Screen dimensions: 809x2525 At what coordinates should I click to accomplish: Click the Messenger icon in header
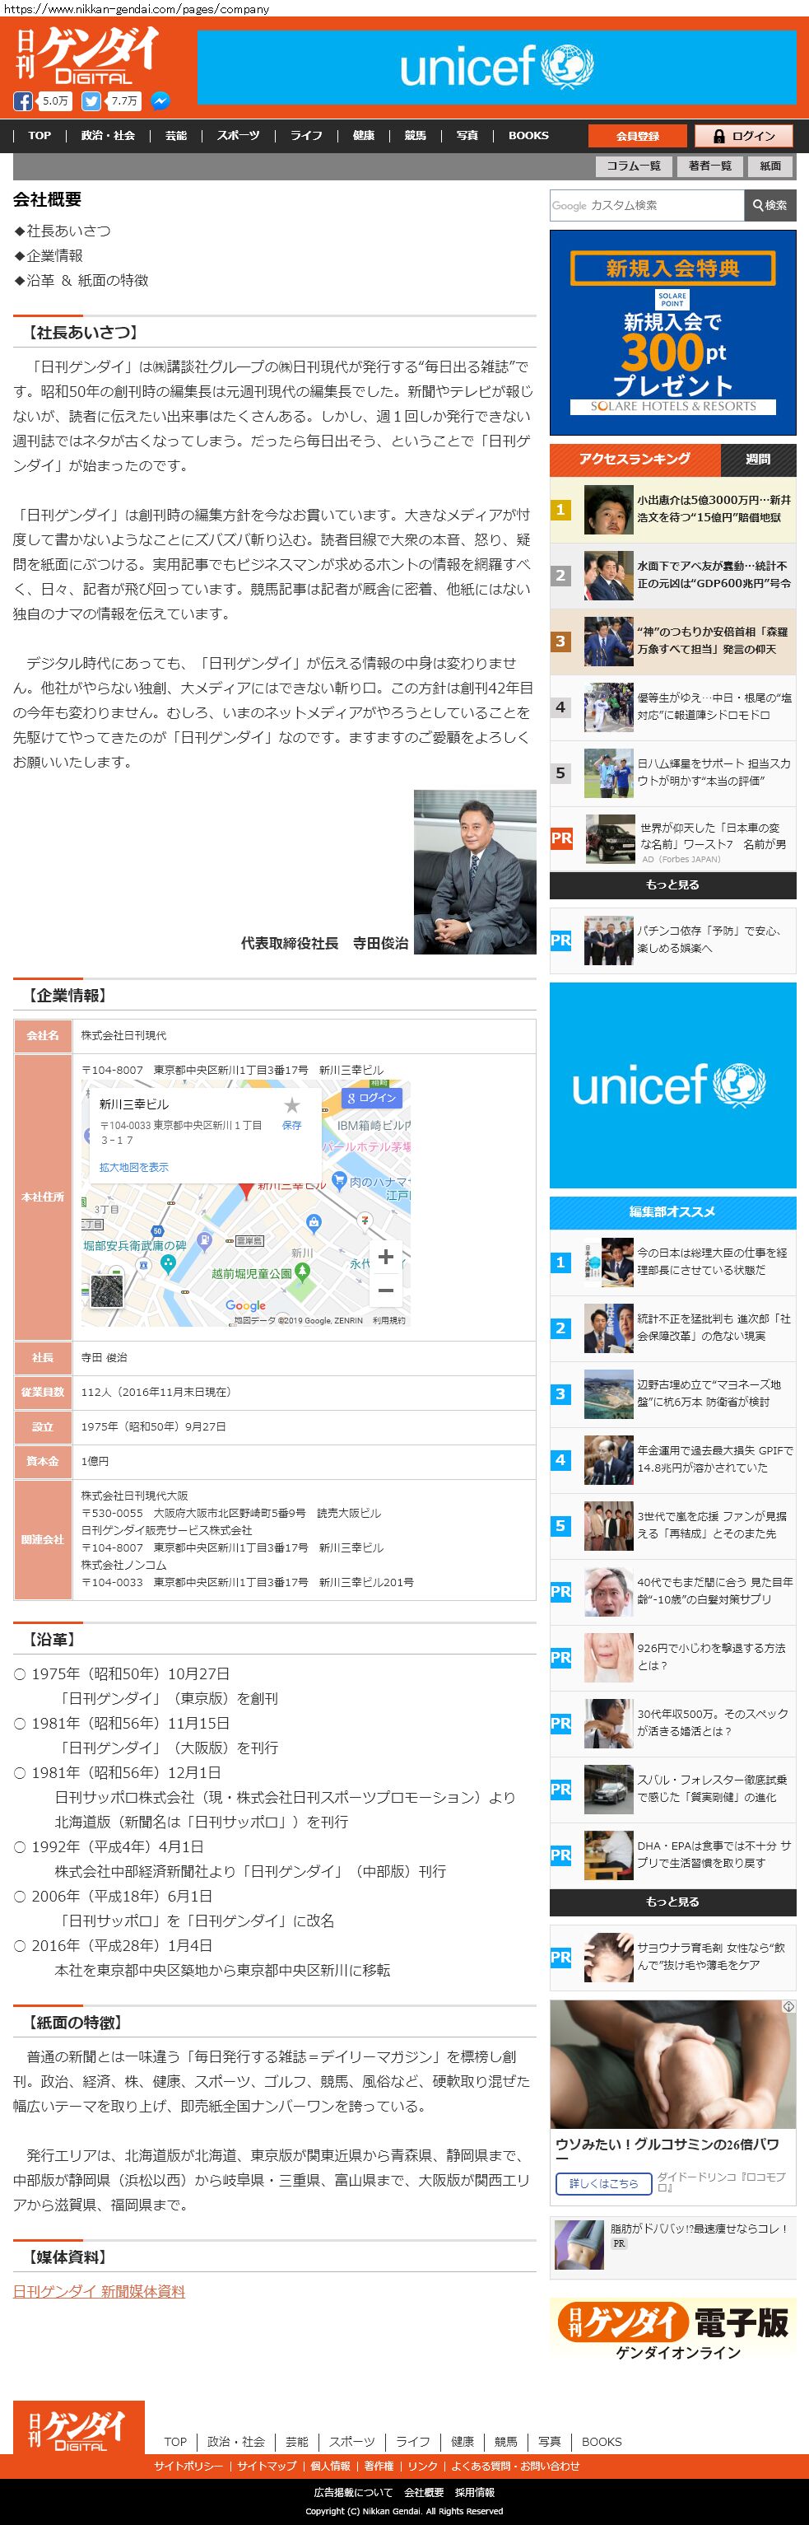(160, 101)
